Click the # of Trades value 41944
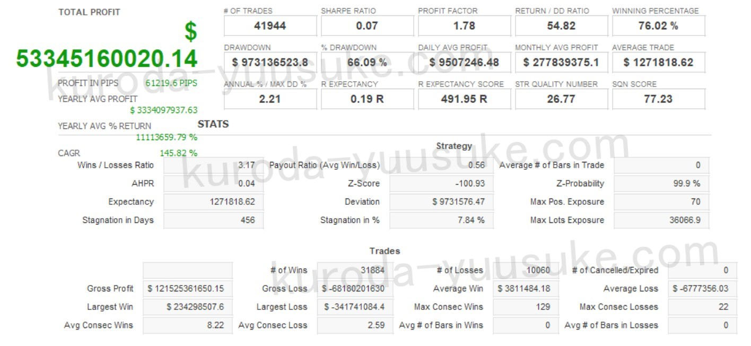 (270, 25)
